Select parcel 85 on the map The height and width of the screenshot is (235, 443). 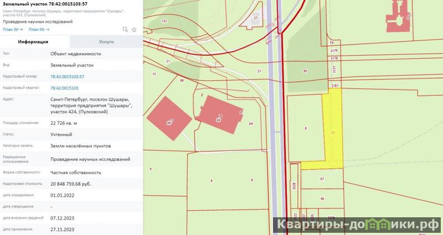tap(305, 71)
